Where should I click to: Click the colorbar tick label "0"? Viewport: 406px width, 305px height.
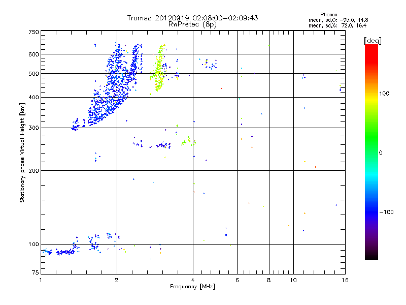pos(381,153)
